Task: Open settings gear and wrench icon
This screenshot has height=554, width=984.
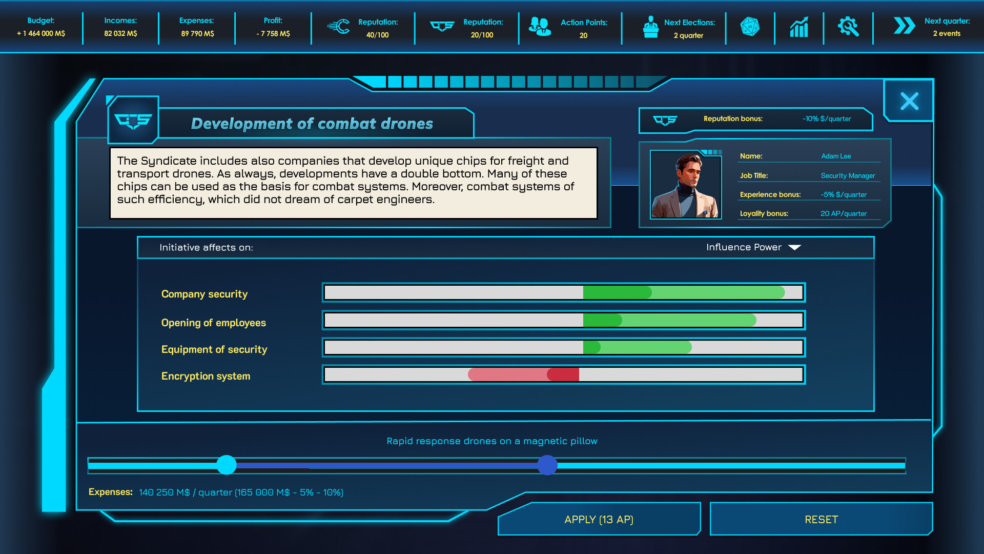Action: 848,27
